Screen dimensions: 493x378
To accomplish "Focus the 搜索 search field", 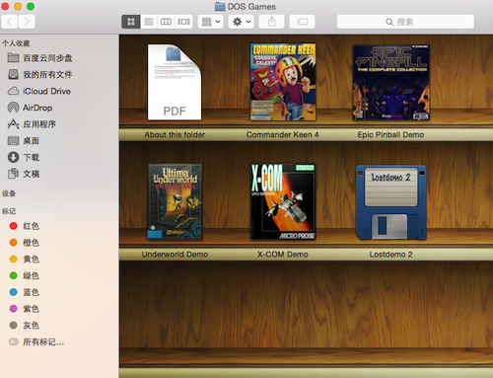I will (x=405, y=22).
